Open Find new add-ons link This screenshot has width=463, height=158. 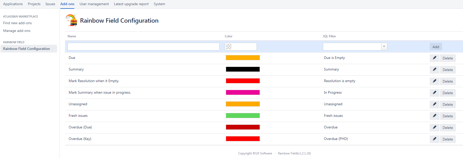click(17, 23)
